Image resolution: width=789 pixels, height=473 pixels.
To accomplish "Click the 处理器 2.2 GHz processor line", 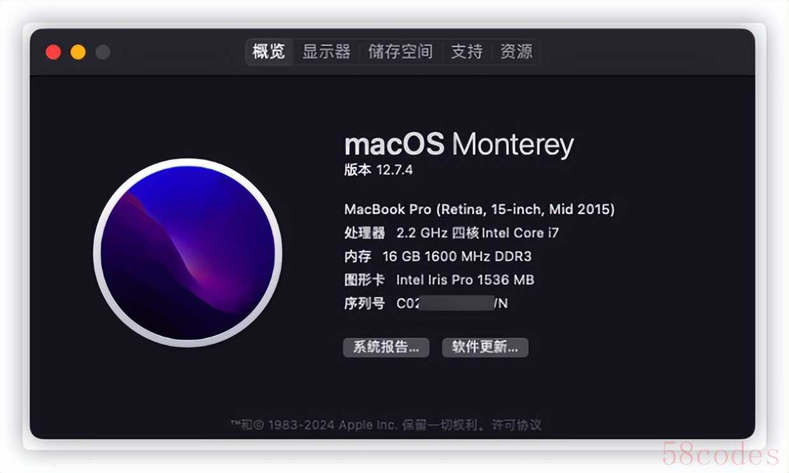I will [451, 233].
